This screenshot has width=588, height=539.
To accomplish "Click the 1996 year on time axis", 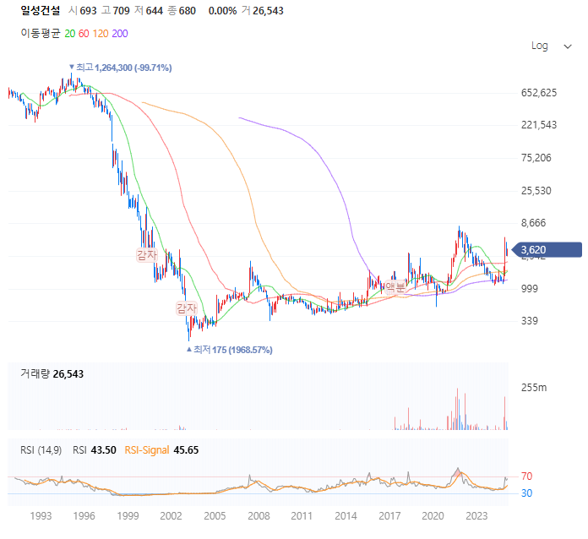I will coord(84,516).
